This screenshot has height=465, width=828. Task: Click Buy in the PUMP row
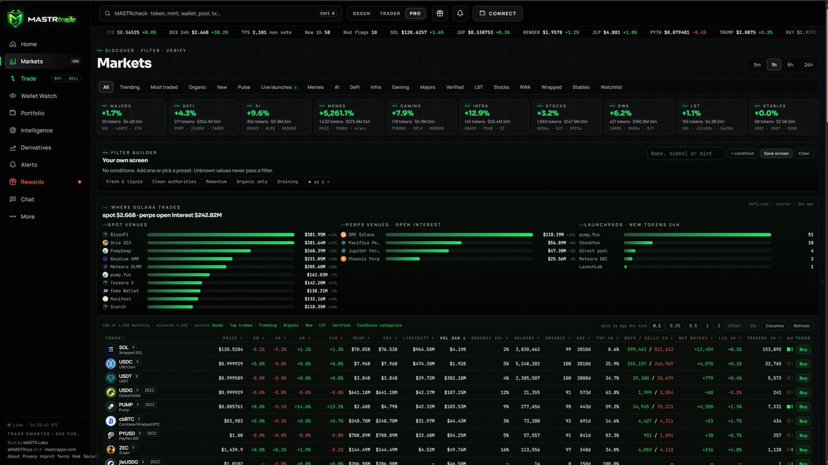(x=803, y=407)
